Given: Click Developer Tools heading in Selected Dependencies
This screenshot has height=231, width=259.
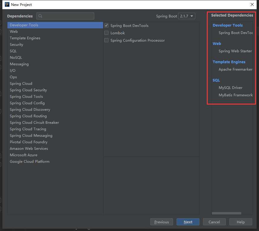Looking at the screenshot, I should click(228, 25).
